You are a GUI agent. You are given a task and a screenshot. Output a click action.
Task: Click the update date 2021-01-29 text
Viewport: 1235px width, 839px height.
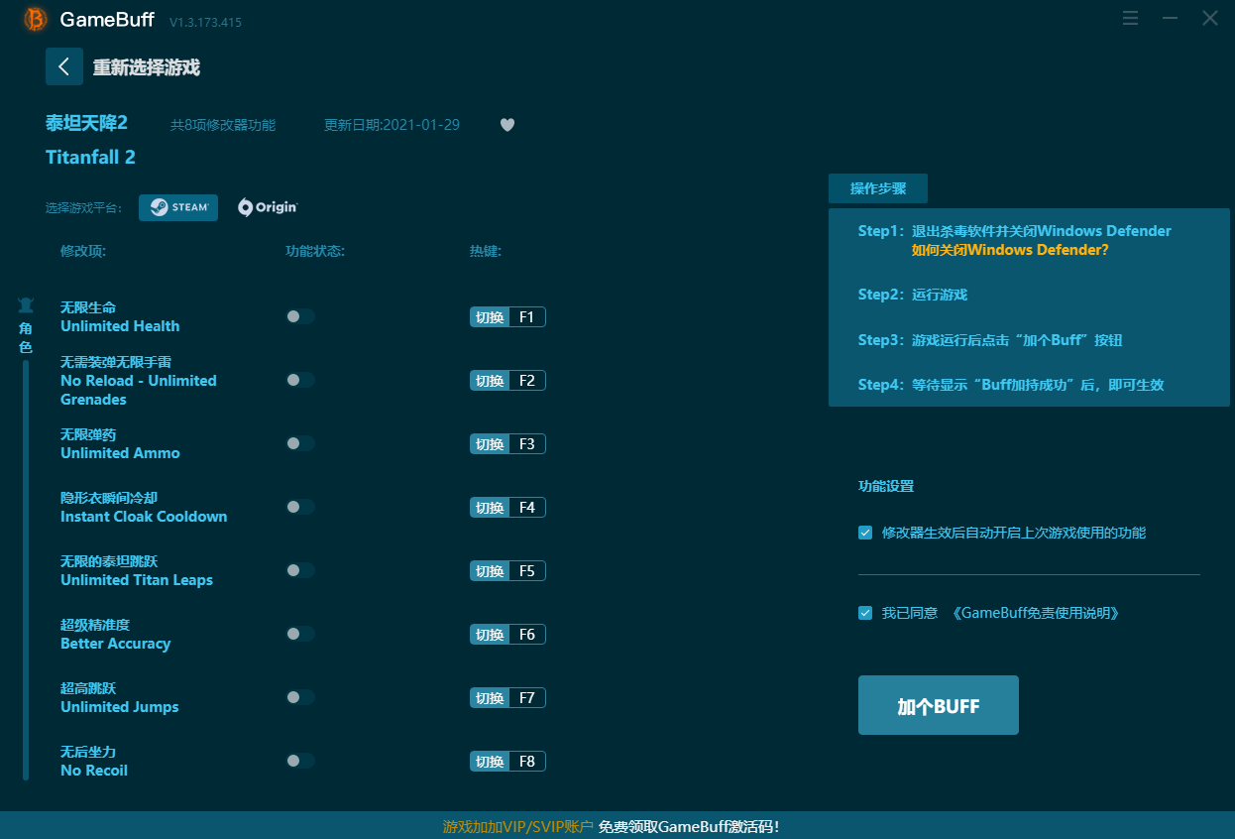coord(392,125)
